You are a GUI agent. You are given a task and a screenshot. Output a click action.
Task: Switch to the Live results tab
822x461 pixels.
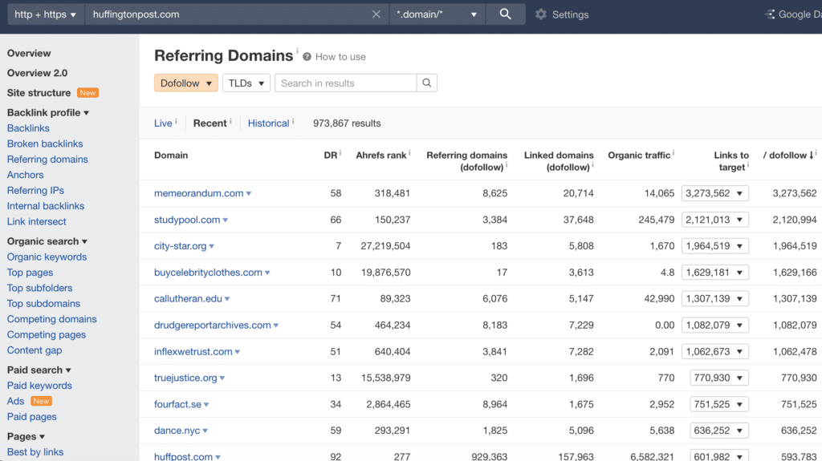(x=163, y=123)
